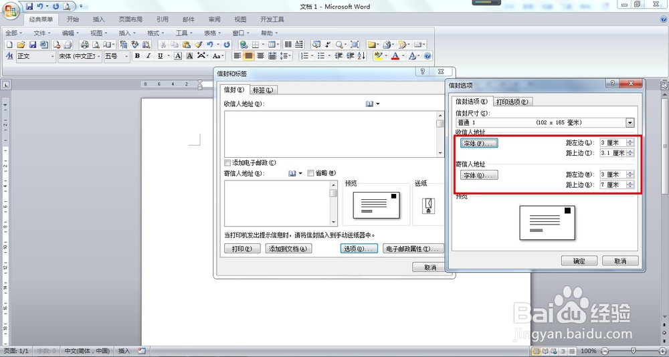The width and height of the screenshot is (669, 357).
Task: Click the return address 字体(O)... button
Action: 479,175
